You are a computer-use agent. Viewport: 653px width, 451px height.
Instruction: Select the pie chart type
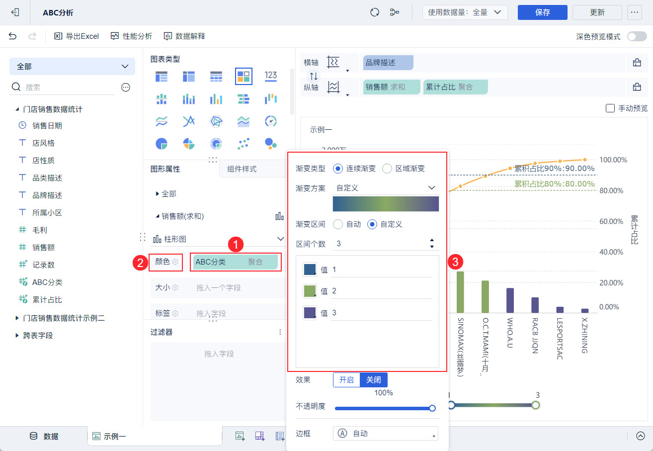click(x=162, y=144)
